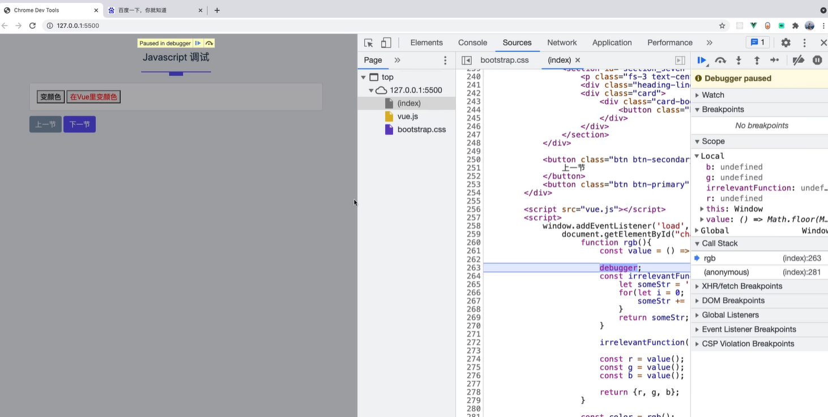Collapse the 127.0.0.1:5500 tree node
This screenshot has height=417, width=828.
pos(372,91)
